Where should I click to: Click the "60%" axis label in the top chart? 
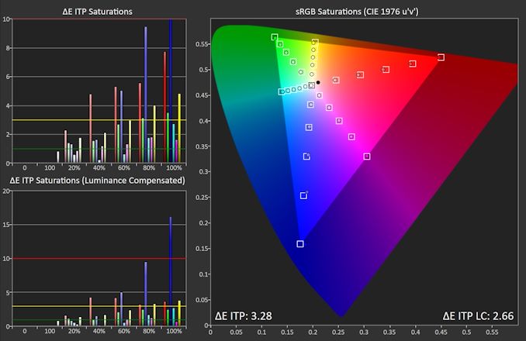click(124, 168)
